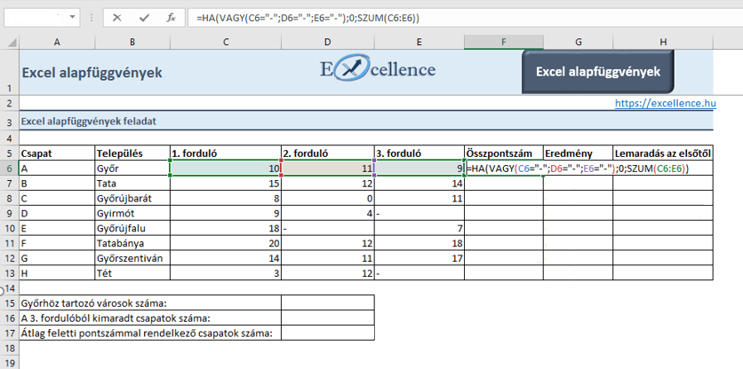Select the cell containing Győrújfalu
743x369 pixels.
click(x=132, y=228)
